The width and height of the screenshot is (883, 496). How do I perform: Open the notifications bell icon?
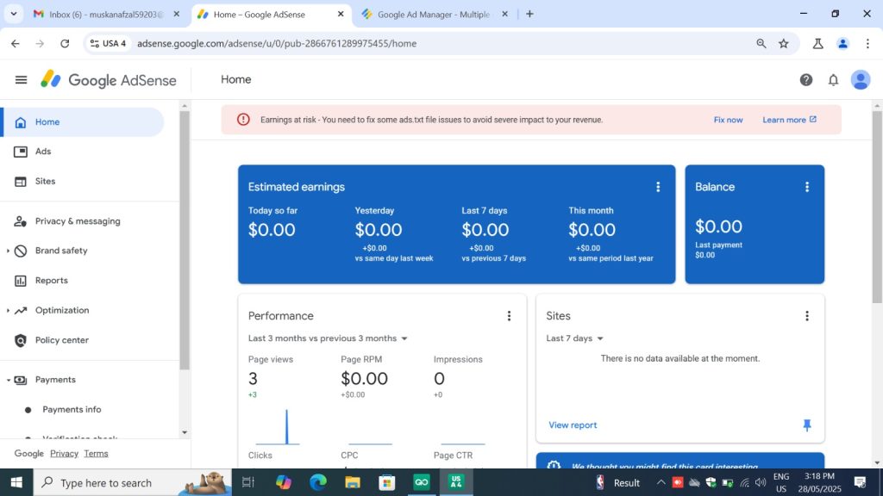click(833, 80)
